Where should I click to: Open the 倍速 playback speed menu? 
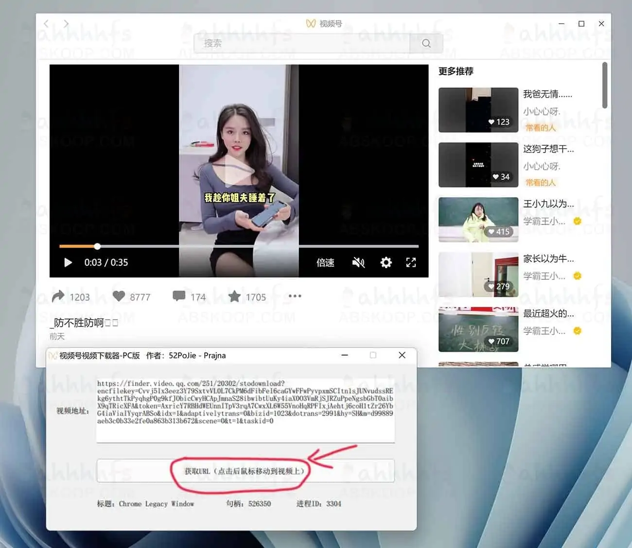(x=325, y=263)
